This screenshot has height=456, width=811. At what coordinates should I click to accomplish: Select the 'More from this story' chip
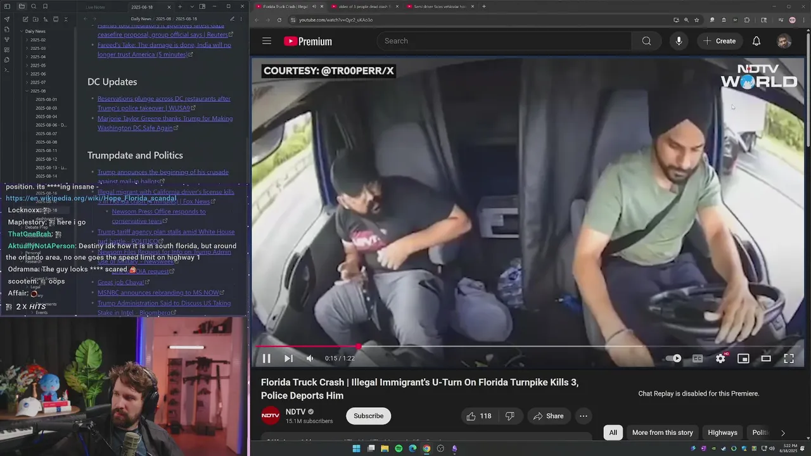pyautogui.click(x=662, y=433)
